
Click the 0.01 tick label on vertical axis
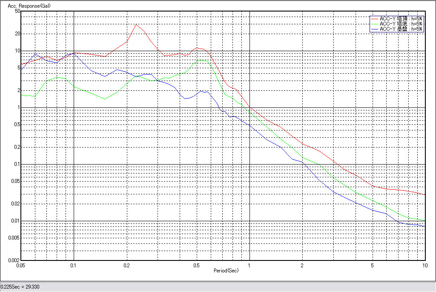tap(15, 221)
